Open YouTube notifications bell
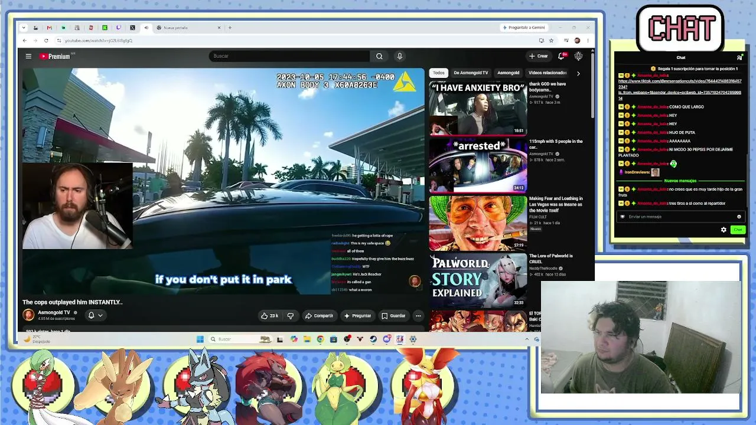The width and height of the screenshot is (756, 425). pyautogui.click(x=561, y=56)
